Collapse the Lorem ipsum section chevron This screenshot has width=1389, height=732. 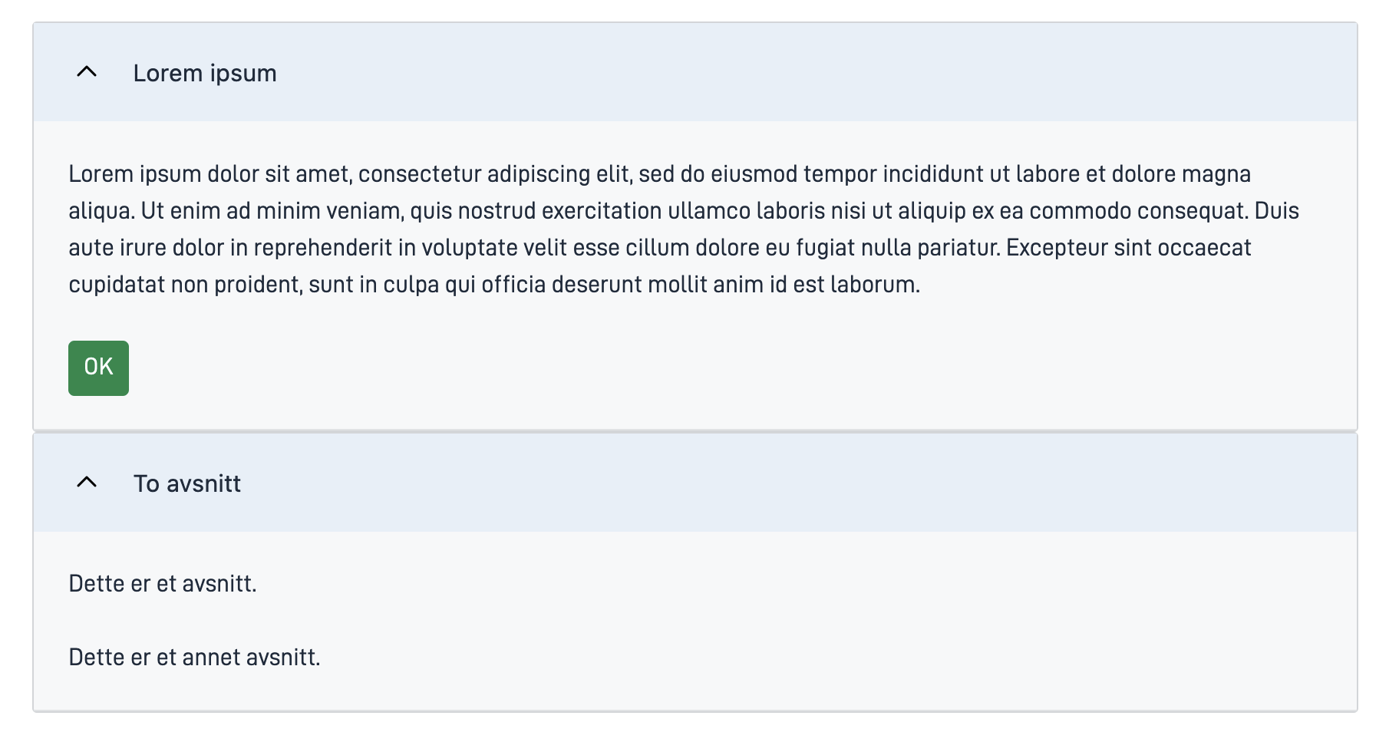87,72
